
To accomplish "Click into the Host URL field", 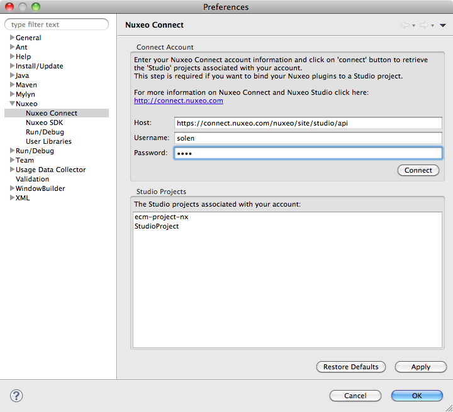I will (308, 123).
